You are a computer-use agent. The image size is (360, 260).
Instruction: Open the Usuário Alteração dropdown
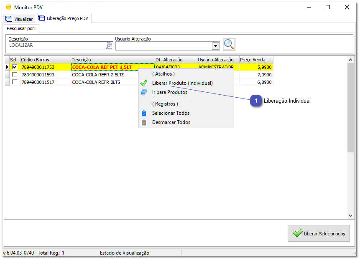tap(215, 45)
